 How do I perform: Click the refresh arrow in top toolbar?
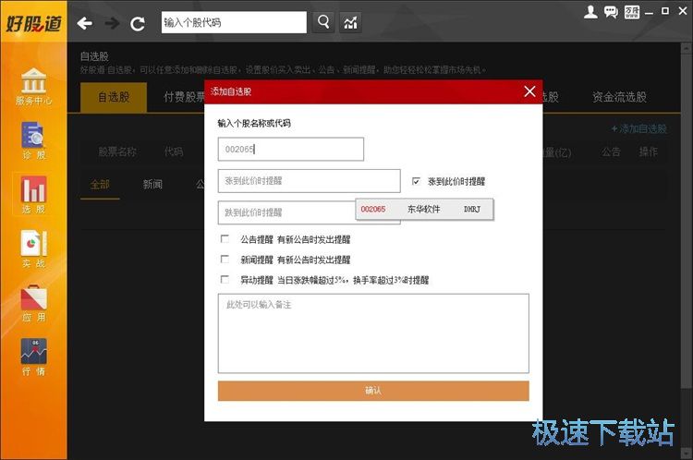tap(138, 23)
